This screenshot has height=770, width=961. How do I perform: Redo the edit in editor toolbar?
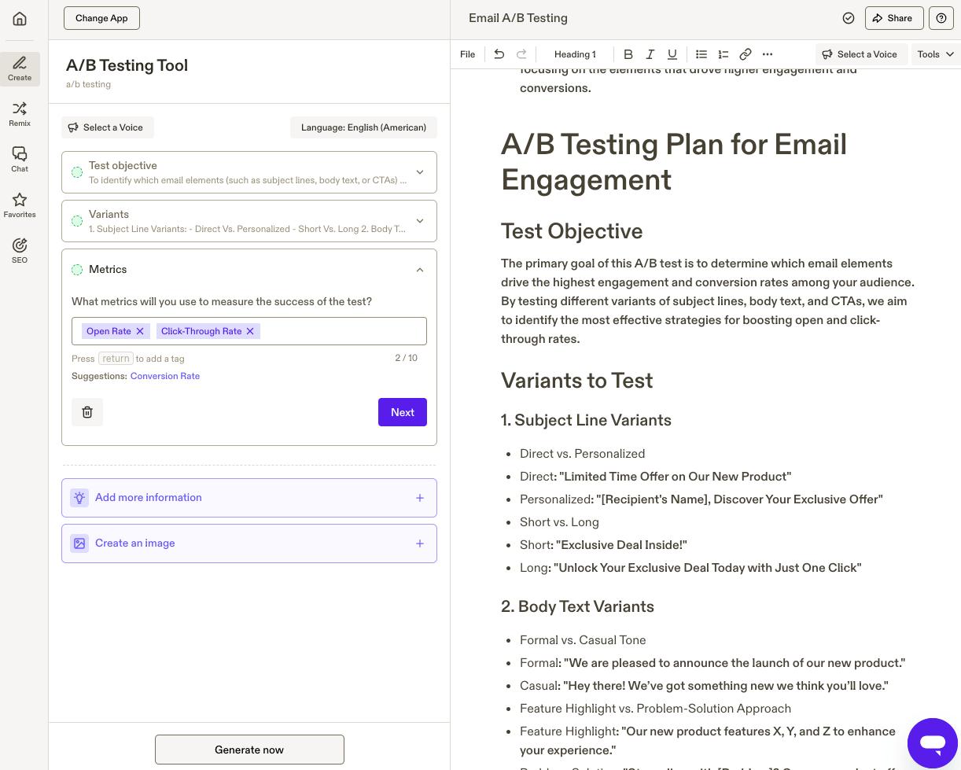pos(521,54)
